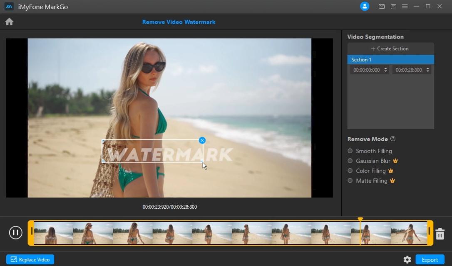Open the feedback chat icon

[393, 7]
